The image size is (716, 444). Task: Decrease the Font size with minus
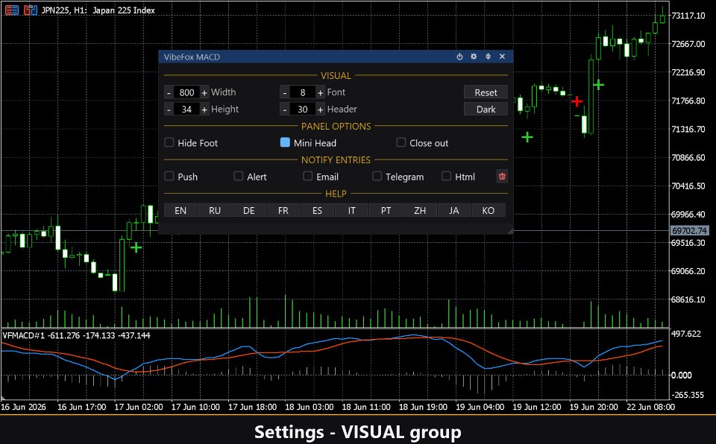285,92
